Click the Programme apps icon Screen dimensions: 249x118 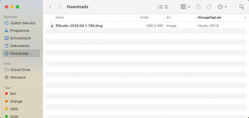[x=7, y=31]
